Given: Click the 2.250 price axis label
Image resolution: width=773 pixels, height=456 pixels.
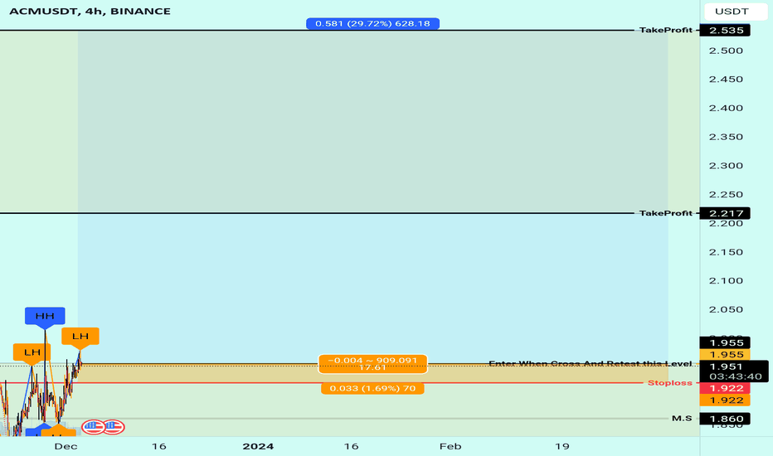Looking at the screenshot, I should [x=726, y=194].
